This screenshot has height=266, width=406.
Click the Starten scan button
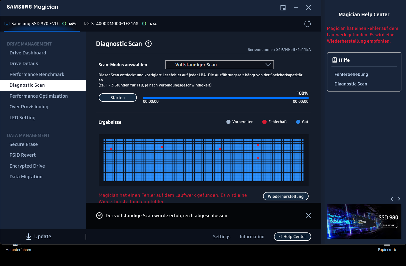pos(118,97)
